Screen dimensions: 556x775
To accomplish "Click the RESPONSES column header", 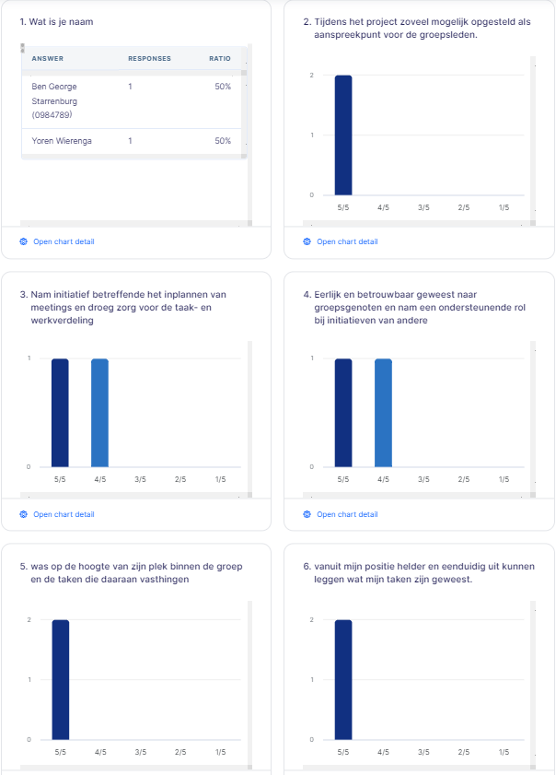I will (x=149, y=58).
